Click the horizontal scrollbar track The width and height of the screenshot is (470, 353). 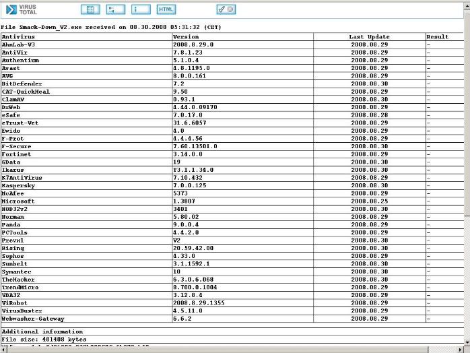(x=232, y=350)
